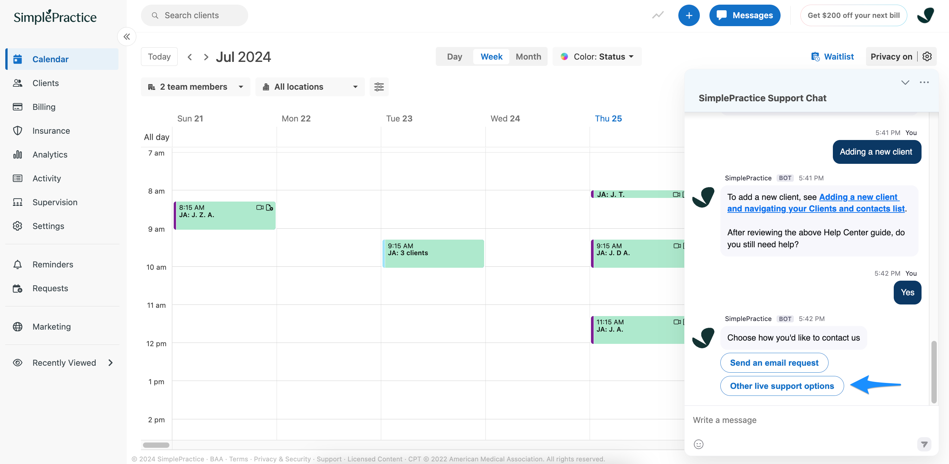
Task: Click the blue plus create button
Action: tap(689, 16)
